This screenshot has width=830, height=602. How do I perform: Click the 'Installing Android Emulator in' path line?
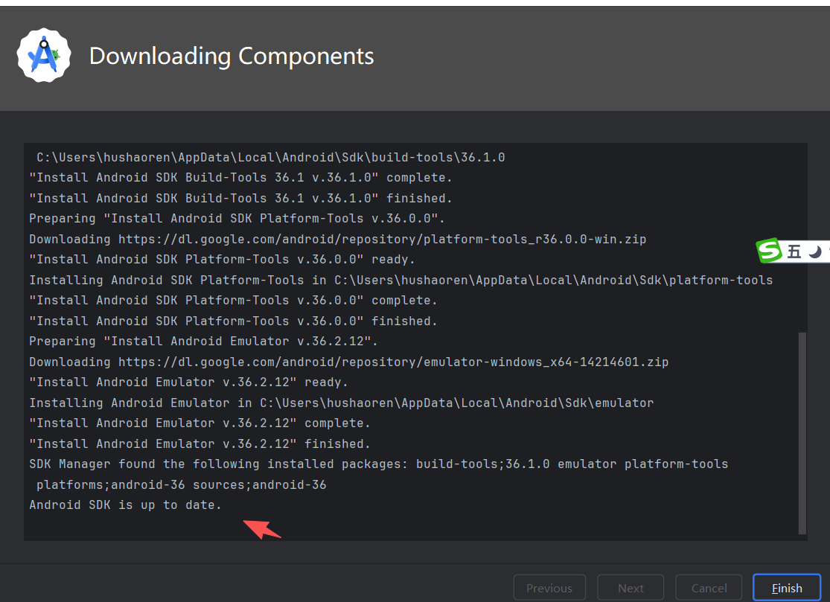[x=341, y=403]
